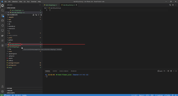Click the Accounts icon in activity bar
Viewport: 178px width, 96px height.
coord(2,87)
